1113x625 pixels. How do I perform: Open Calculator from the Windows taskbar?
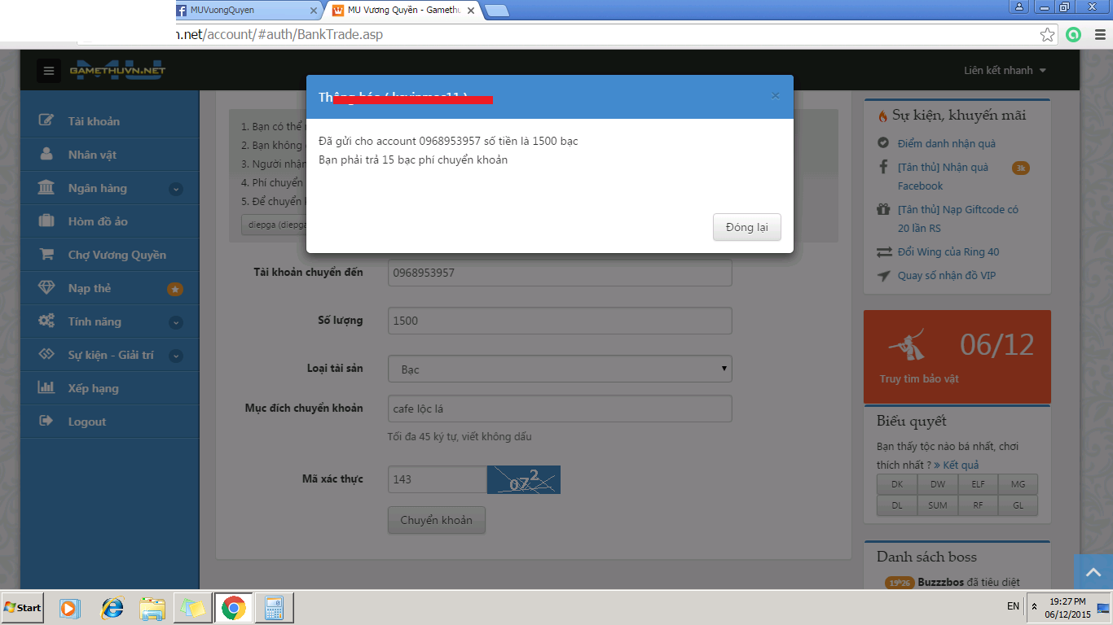274,608
